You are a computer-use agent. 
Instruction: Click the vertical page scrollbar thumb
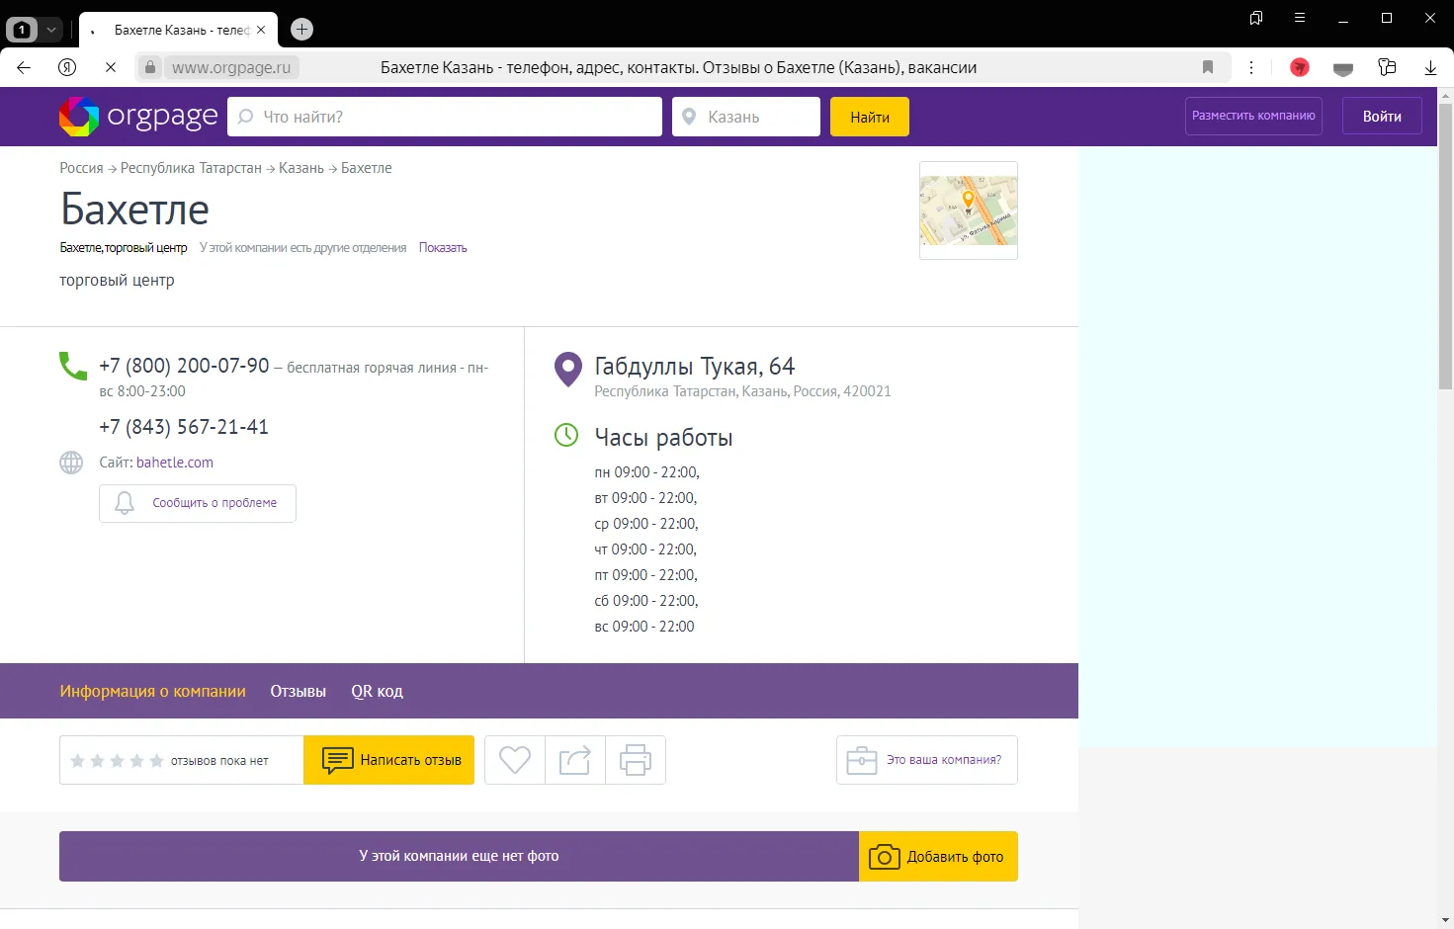point(1445,245)
